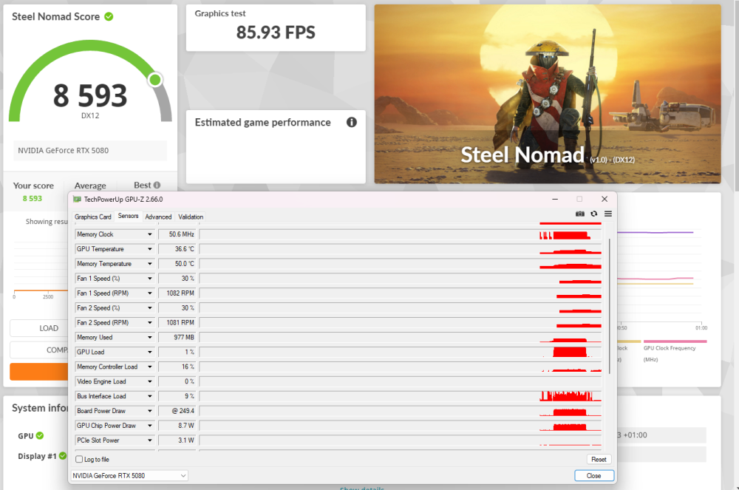Open the Memory Clock sensor dropdown
Screen dimensions: 739x490
150,234
